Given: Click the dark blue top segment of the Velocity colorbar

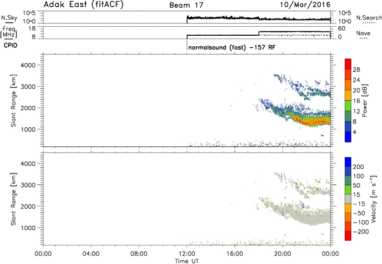Looking at the screenshot, I should pyautogui.click(x=348, y=162).
